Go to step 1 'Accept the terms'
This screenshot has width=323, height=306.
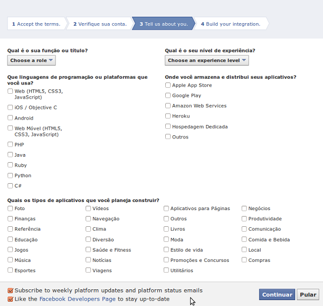(x=36, y=24)
